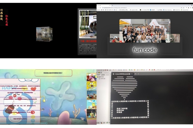Click the zoom magnifier icon in address bar

[181, 8]
